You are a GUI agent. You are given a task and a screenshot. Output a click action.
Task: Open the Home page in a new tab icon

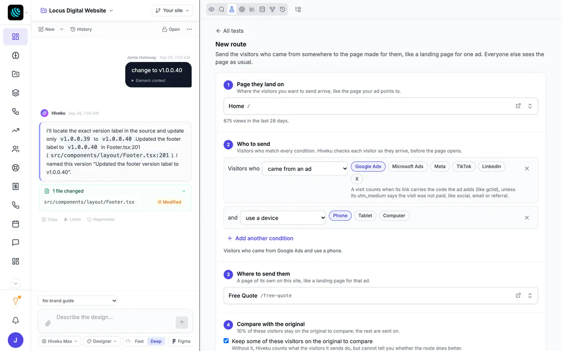click(518, 106)
